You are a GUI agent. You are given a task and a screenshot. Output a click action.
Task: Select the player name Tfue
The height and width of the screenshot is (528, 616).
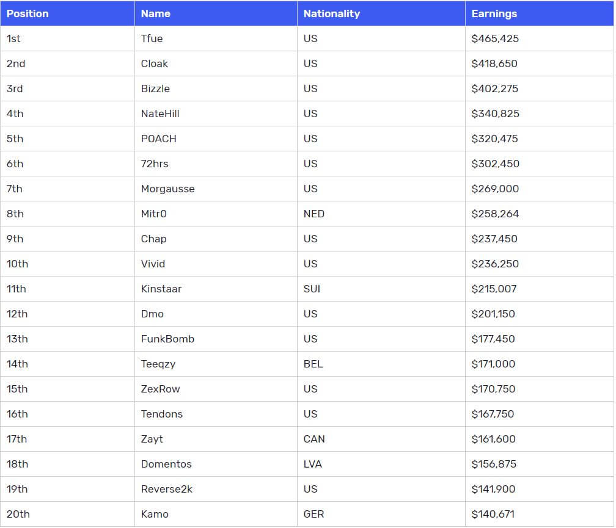point(152,38)
